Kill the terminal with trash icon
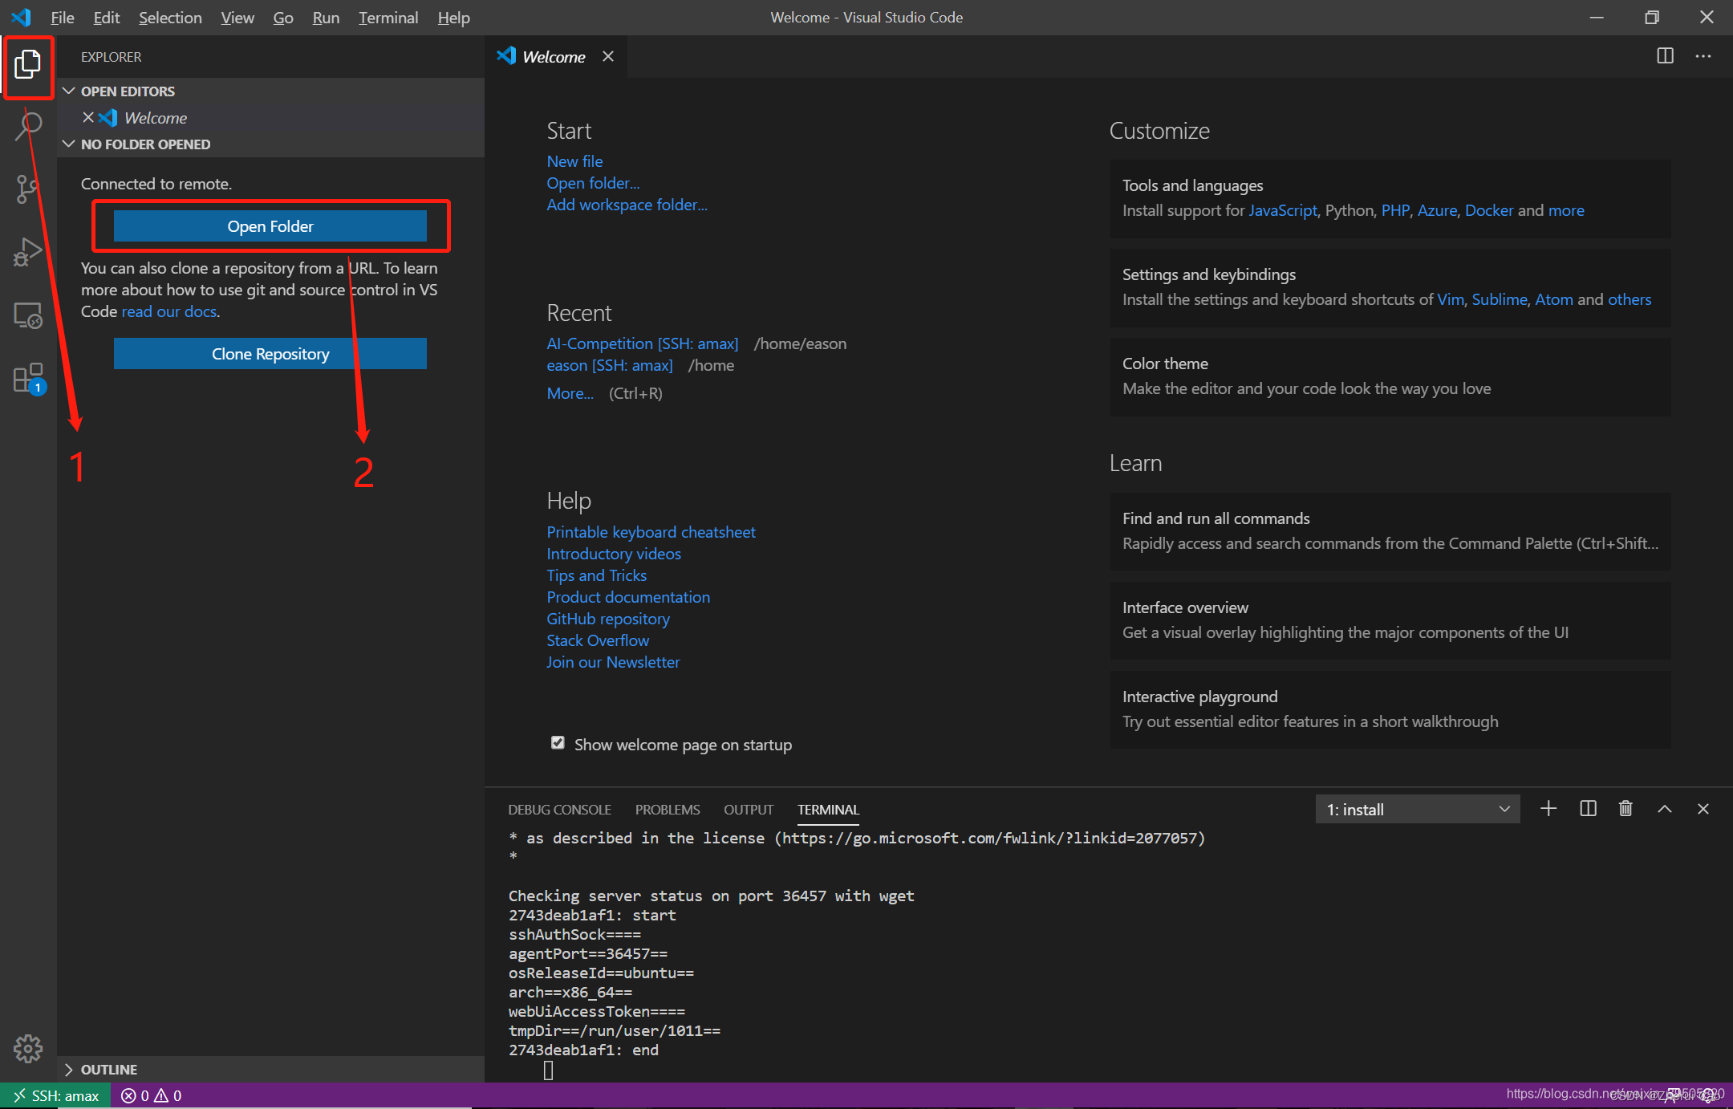1733x1109 pixels. (x=1625, y=809)
